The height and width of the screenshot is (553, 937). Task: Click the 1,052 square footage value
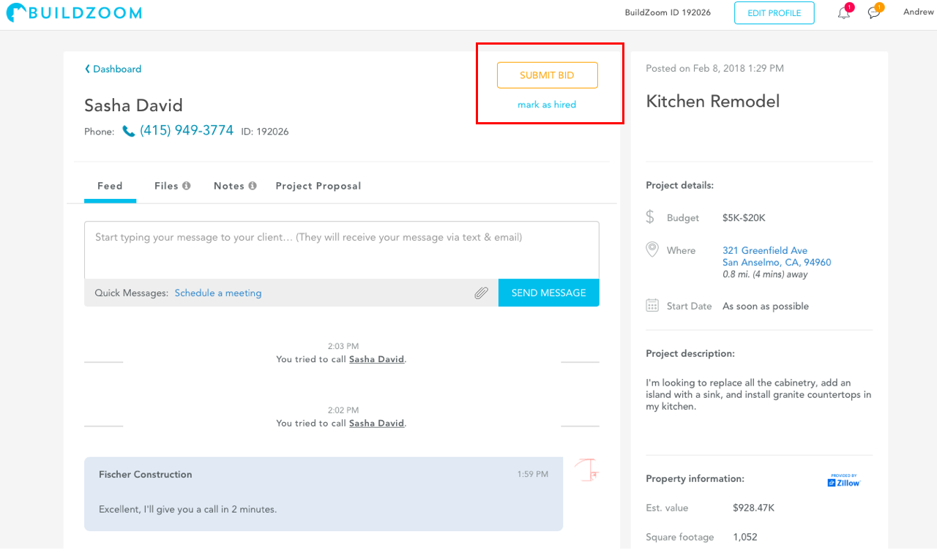tap(745, 537)
